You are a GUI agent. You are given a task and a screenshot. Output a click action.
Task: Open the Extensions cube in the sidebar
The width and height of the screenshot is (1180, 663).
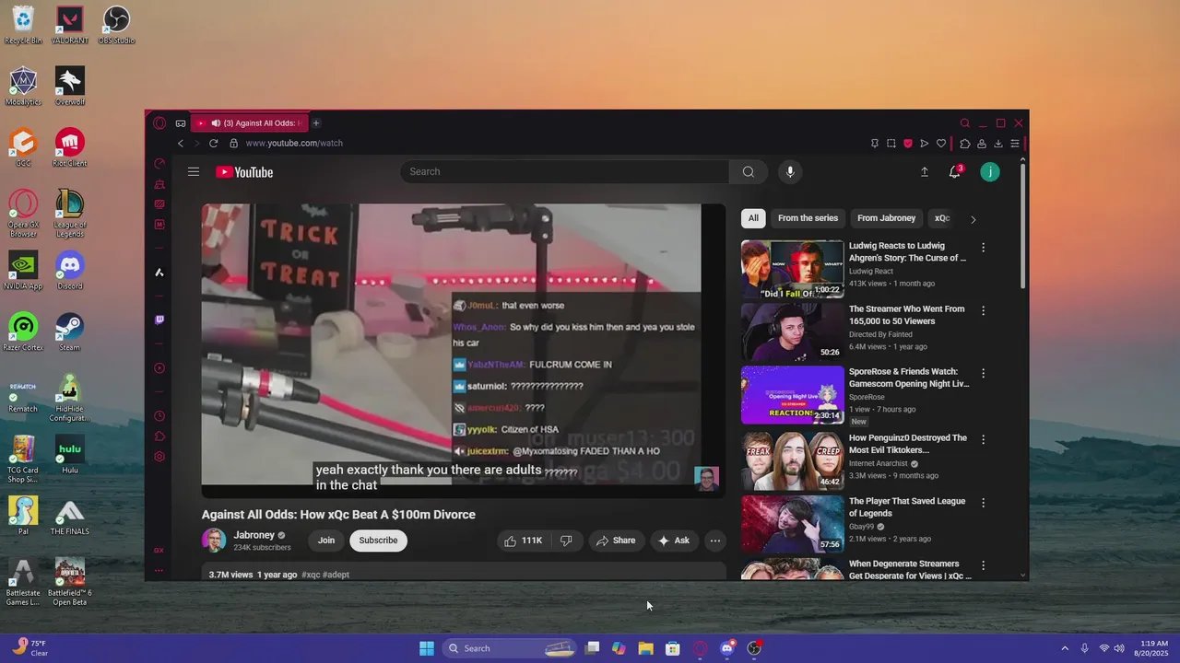pos(159,436)
